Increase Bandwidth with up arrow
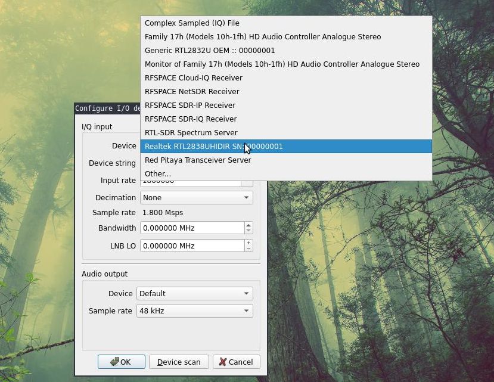The image size is (494, 382). coord(248,225)
